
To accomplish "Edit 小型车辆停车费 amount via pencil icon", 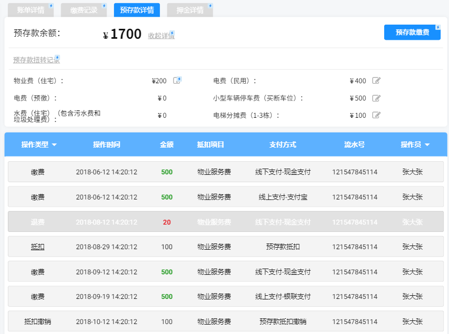I will tap(376, 98).
